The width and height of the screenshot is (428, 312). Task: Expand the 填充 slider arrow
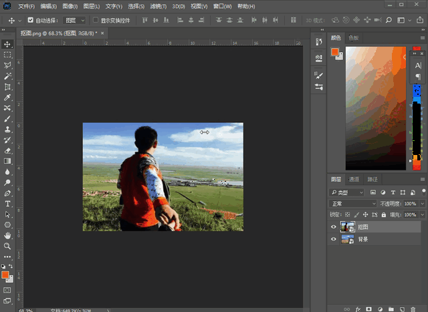(x=422, y=214)
